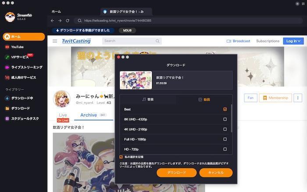Click the TwitCasting logo
The width and height of the screenshot is (307, 192).
point(76,41)
